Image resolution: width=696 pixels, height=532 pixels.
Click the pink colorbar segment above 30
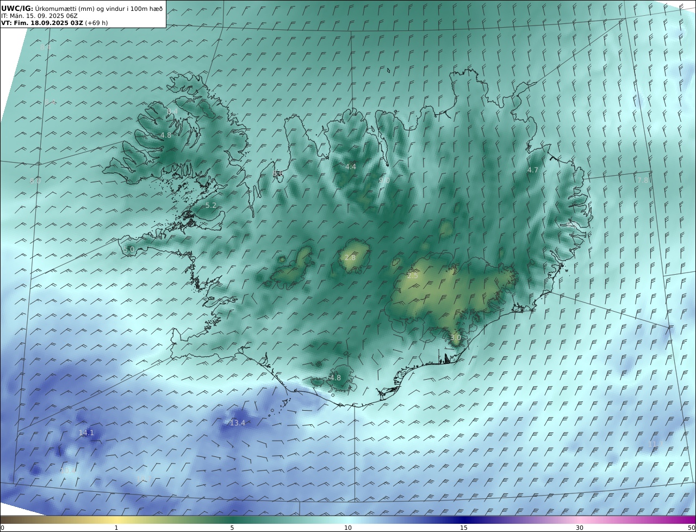[580, 519]
